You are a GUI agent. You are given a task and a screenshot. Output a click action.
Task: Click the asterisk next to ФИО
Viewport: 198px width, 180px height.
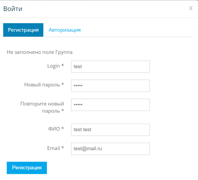[x=63, y=129]
